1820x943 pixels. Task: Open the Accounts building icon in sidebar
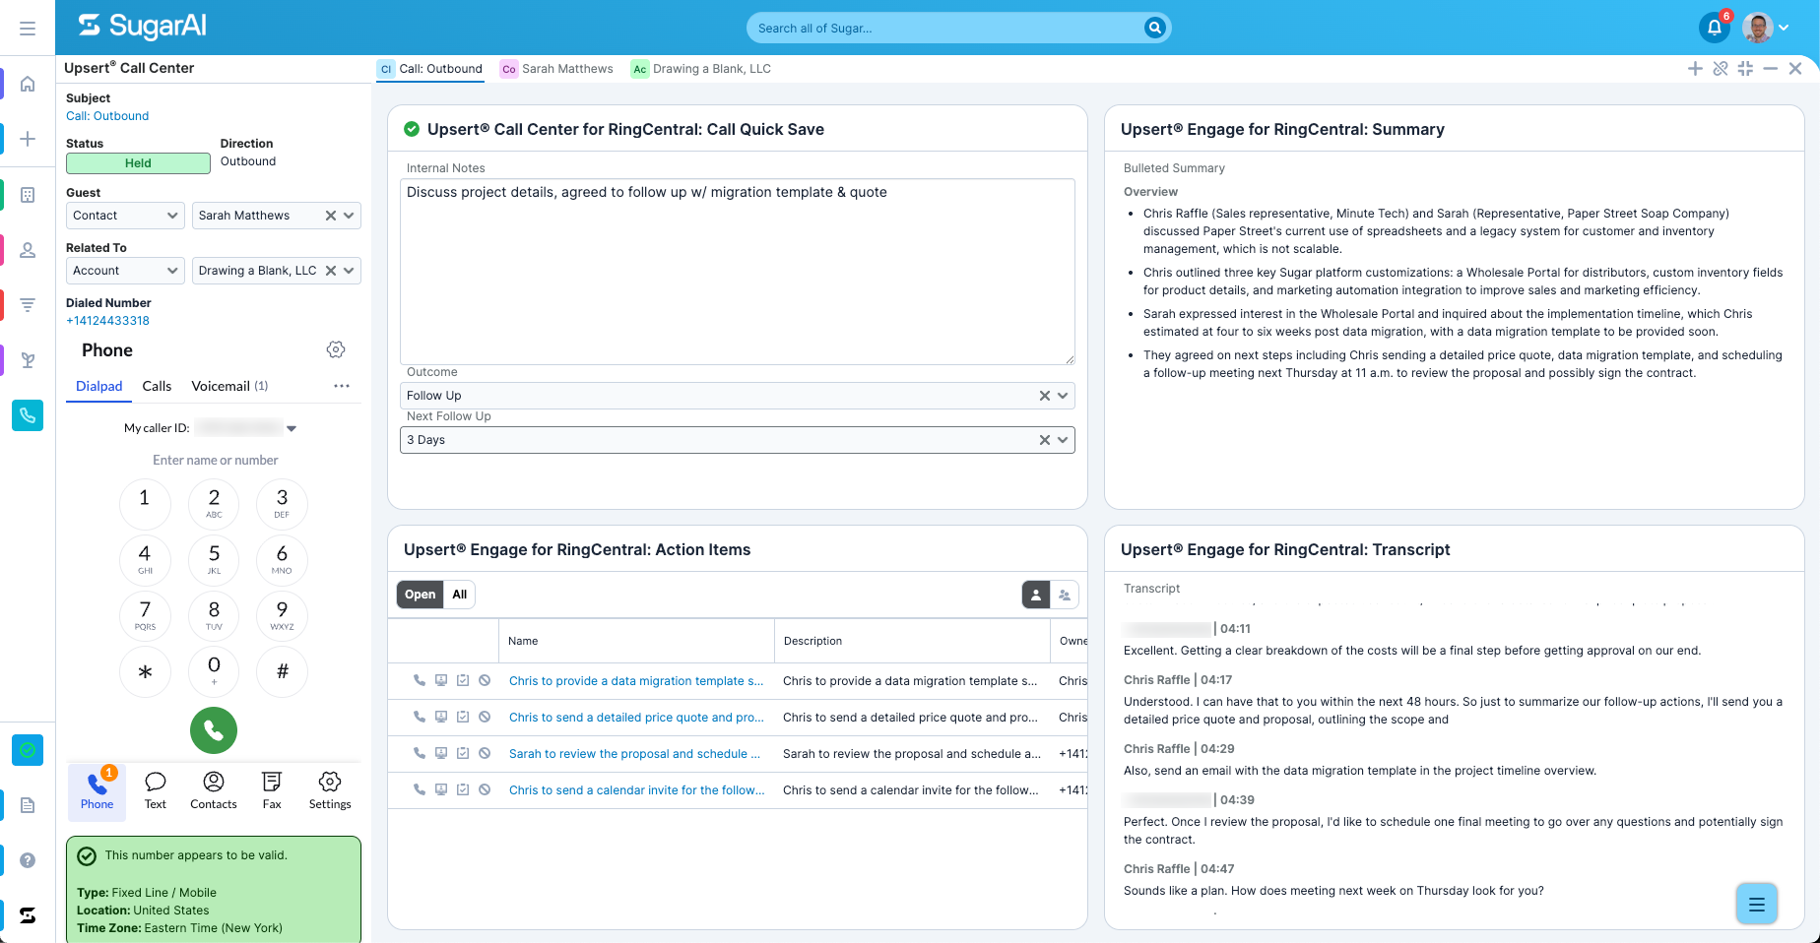click(x=28, y=195)
